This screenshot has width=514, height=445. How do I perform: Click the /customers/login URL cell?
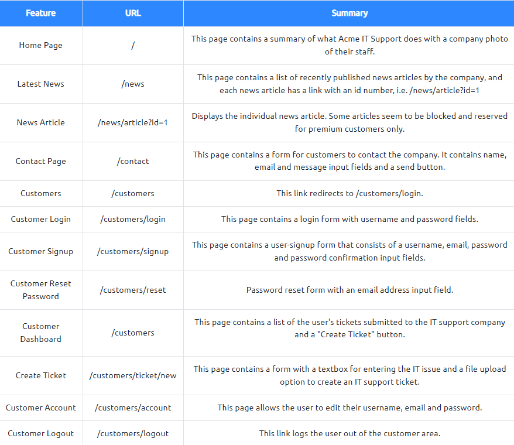click(x=133, y=219)
